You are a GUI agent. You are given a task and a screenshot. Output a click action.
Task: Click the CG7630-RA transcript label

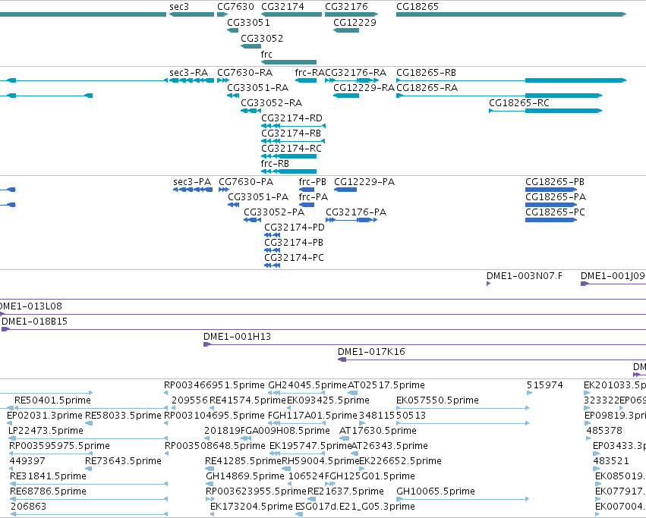coord(245,73)
